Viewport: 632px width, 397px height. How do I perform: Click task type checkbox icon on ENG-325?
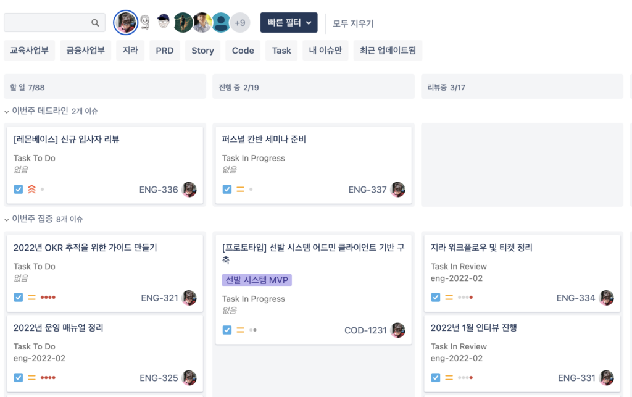19,378
